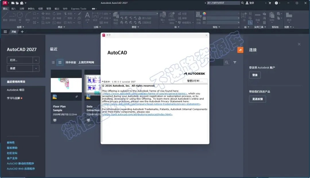This screenshot has height=178, width=310.
Task: Click the 发送反馈 button
Action: (257, 99)
